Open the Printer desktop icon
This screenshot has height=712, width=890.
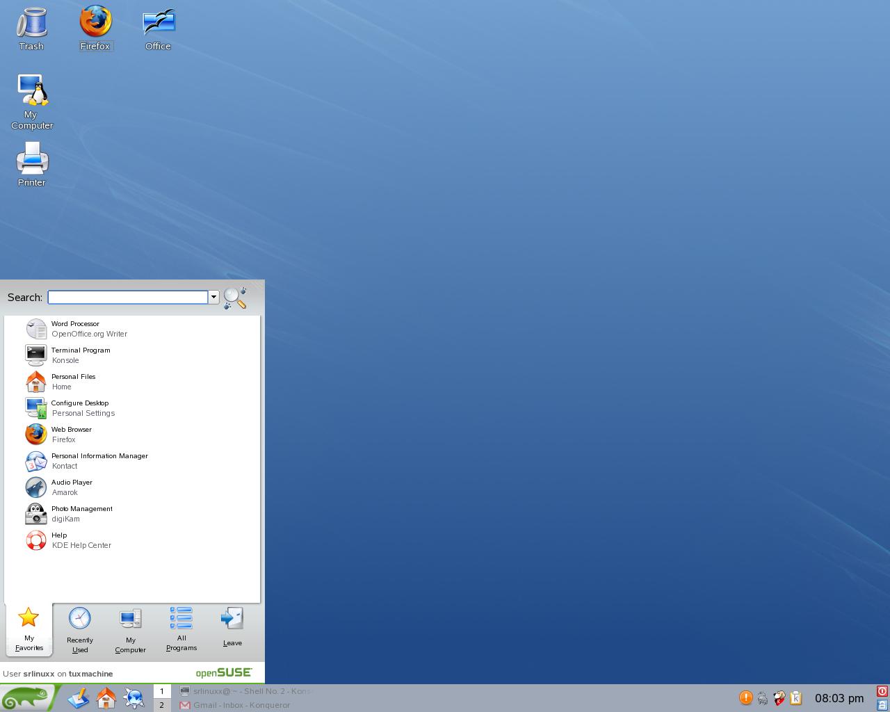click(x=32, y=164)
